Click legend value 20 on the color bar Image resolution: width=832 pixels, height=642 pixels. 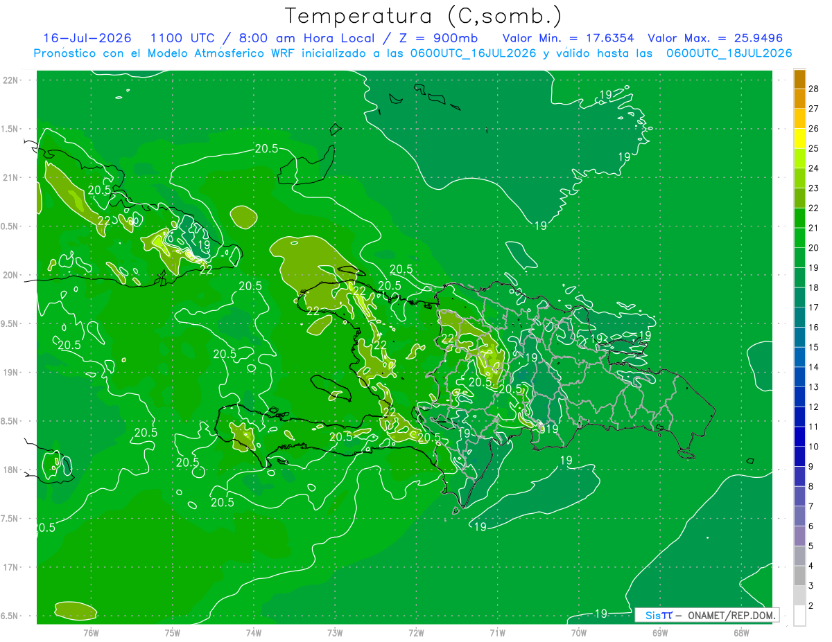click(814, 248)
